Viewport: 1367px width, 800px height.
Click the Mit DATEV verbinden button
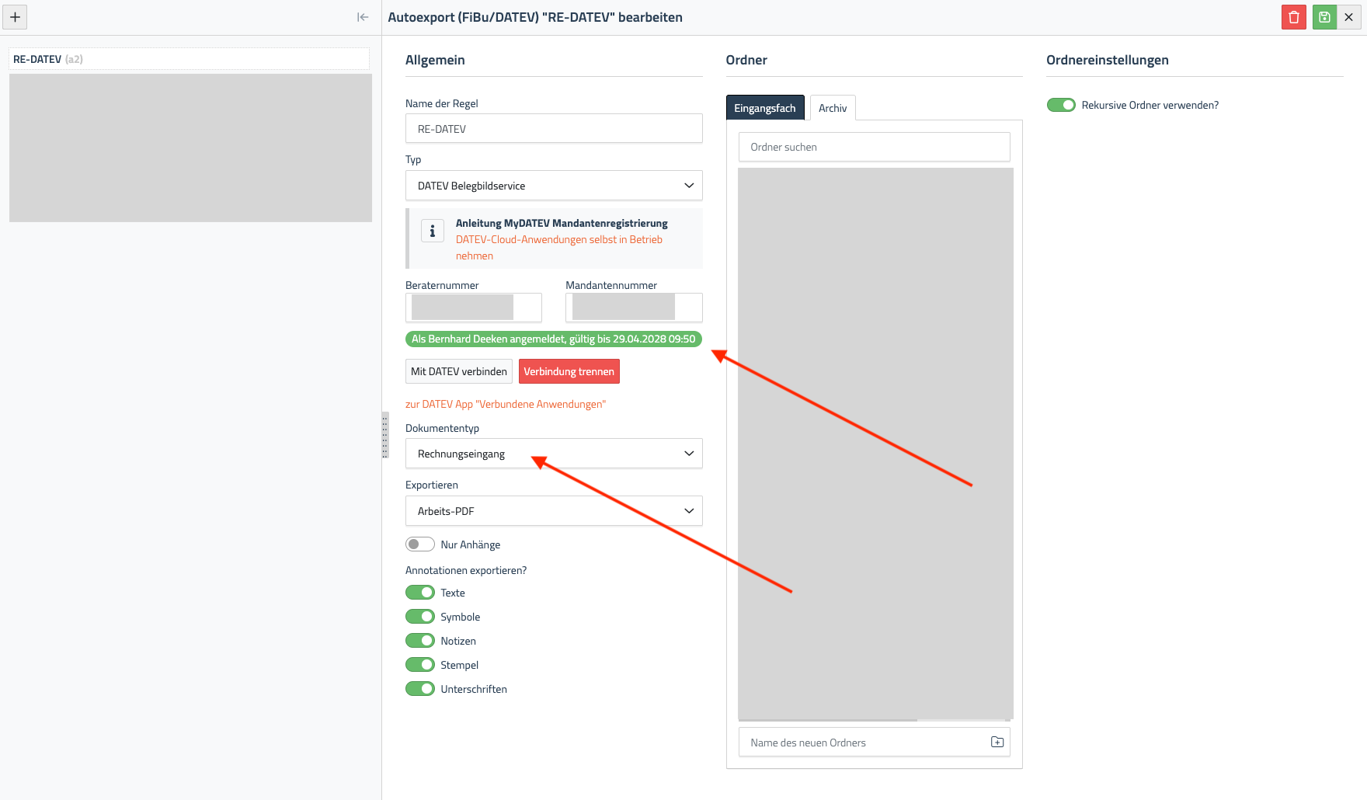(x=459, y=371)
